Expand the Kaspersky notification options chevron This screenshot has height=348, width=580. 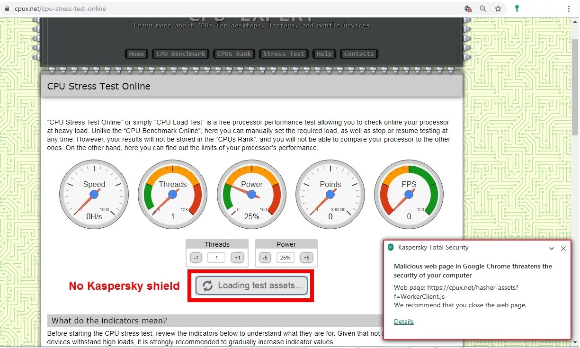(x=552, y=249)
